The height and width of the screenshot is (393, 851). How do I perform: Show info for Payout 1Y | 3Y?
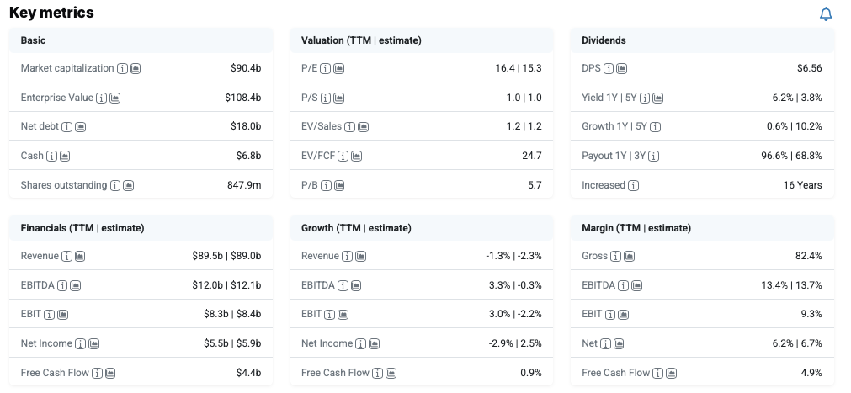coord(653,156)
